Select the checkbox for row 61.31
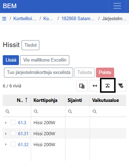The width and height of the screenshot is (129, 161). [13, 133]
